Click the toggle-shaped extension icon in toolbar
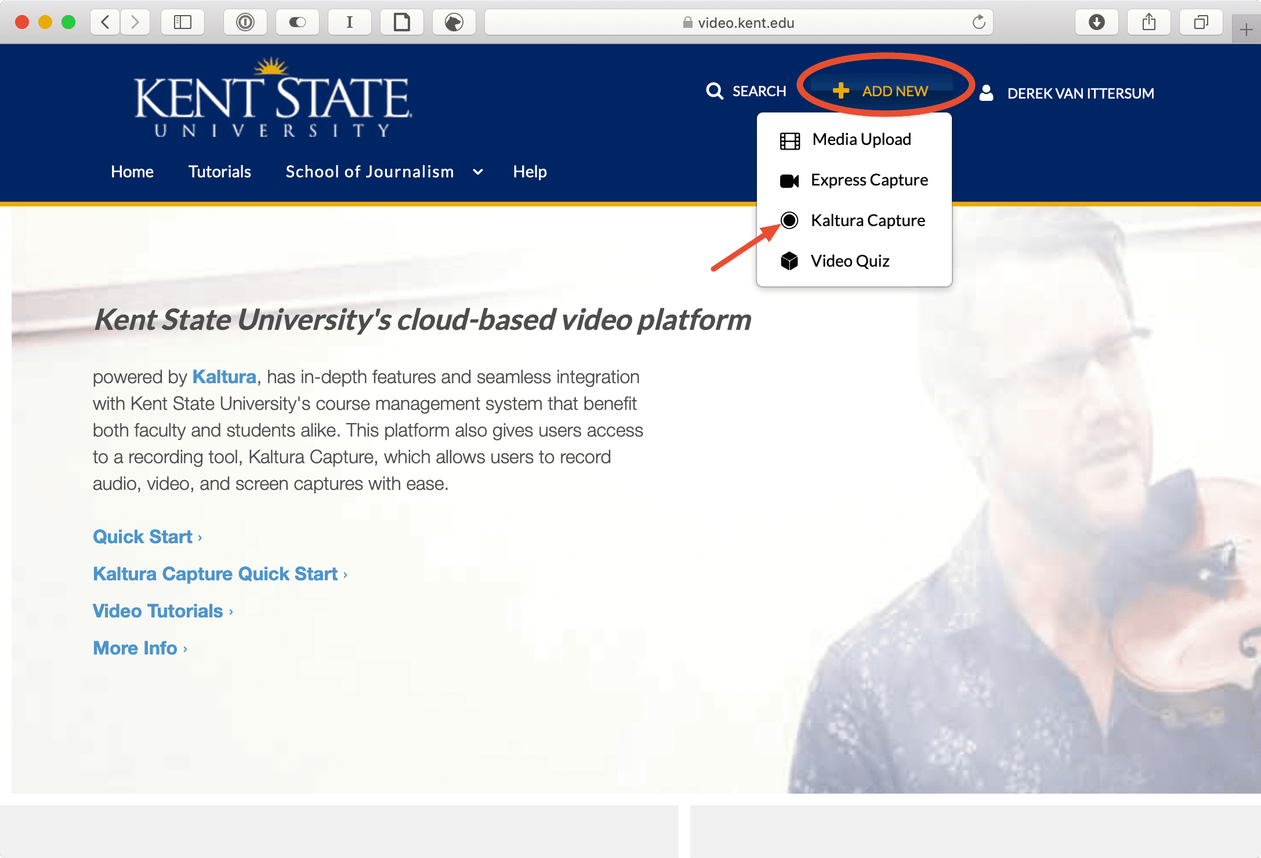This screenshot has width=1261, height=858. click(298, 23)
